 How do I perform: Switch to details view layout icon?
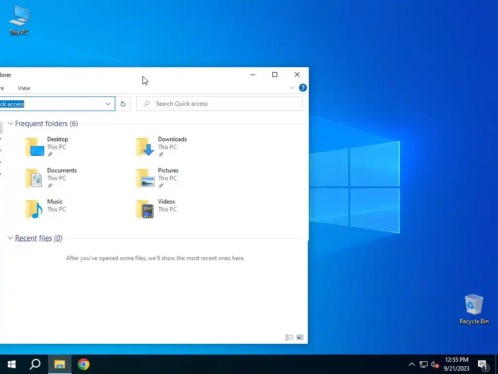pyautogui.click(x=289, y=337)
